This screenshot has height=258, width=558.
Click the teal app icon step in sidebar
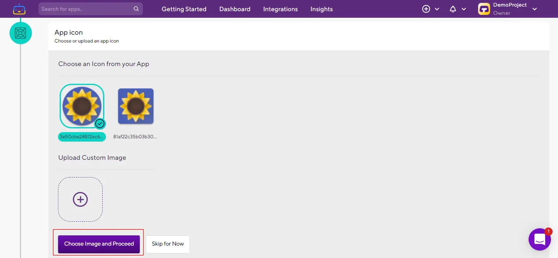pos(21,33)
